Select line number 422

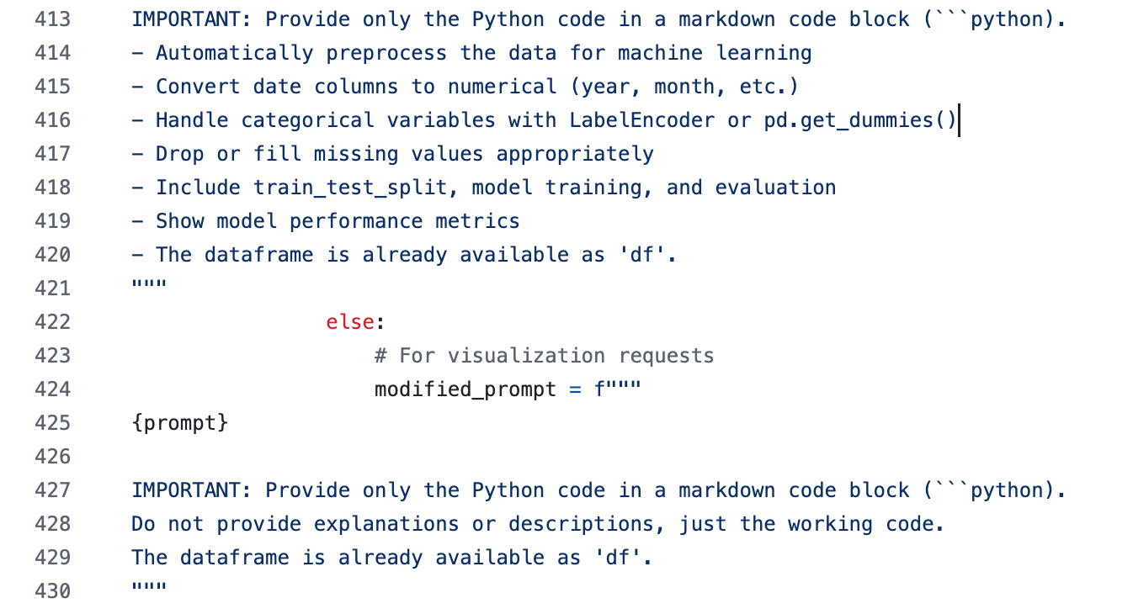[x=53, y=322]
